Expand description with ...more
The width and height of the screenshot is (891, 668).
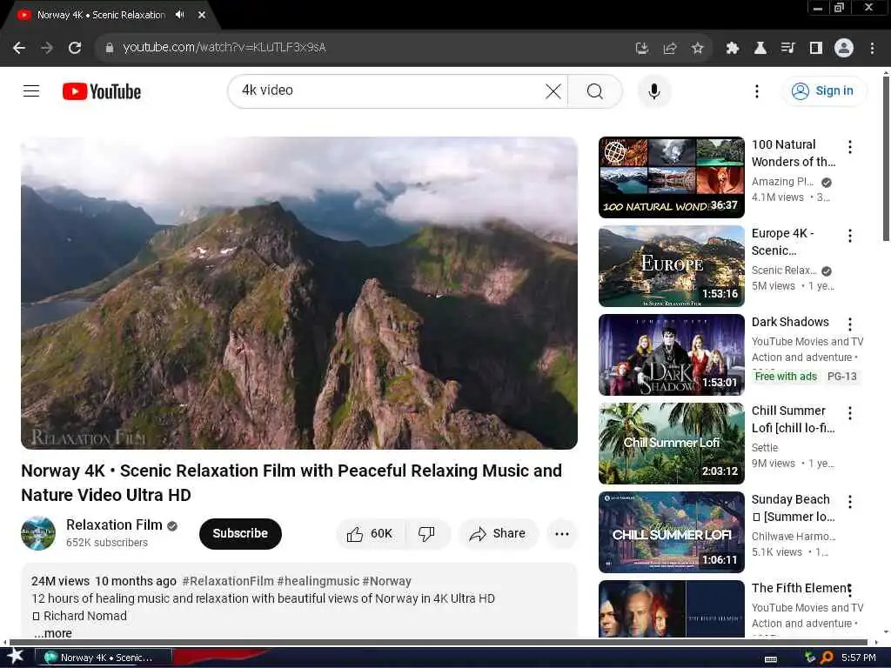[x=53, y=633]
